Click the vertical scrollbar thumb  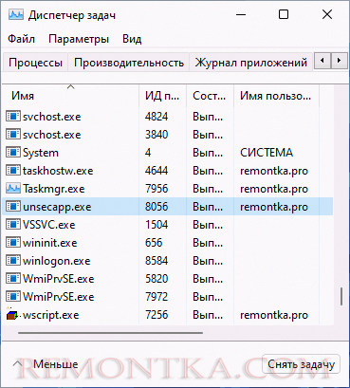[x=341, y=296]
